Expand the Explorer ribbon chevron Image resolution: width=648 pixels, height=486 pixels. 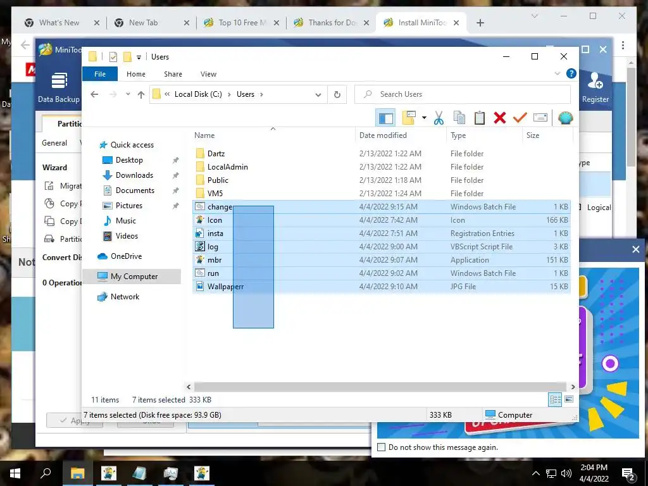[557, 73]
